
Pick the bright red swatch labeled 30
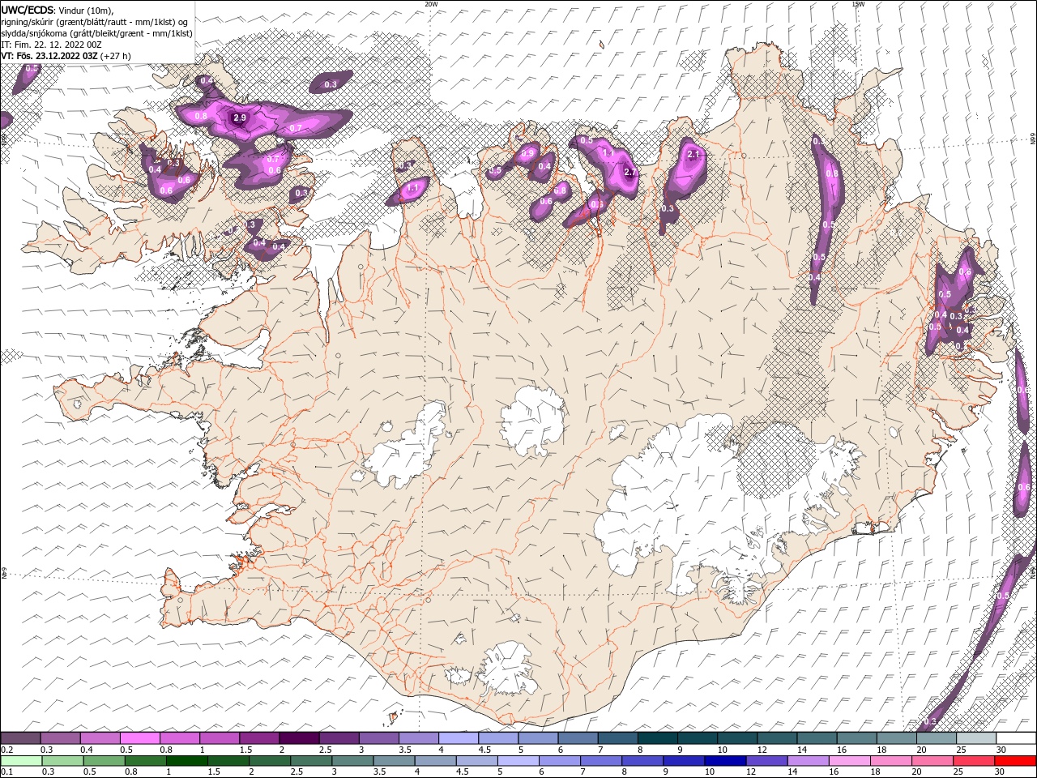pos(1014,761)
